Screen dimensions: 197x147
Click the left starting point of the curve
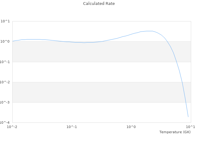pyautogui.click(x=13, y=41)
